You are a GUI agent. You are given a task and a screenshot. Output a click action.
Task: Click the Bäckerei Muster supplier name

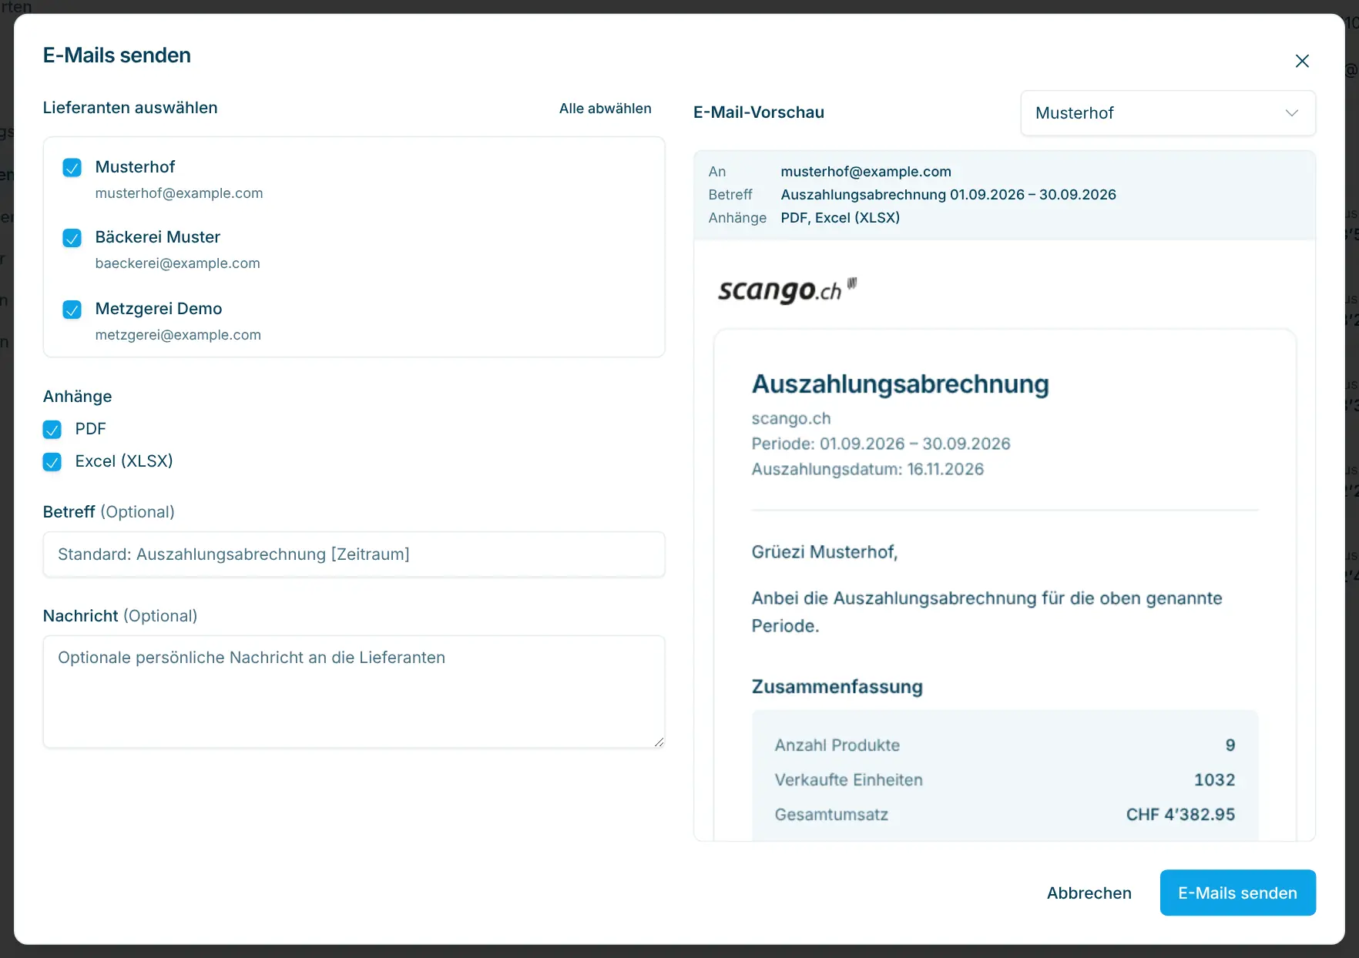(157, 237)
